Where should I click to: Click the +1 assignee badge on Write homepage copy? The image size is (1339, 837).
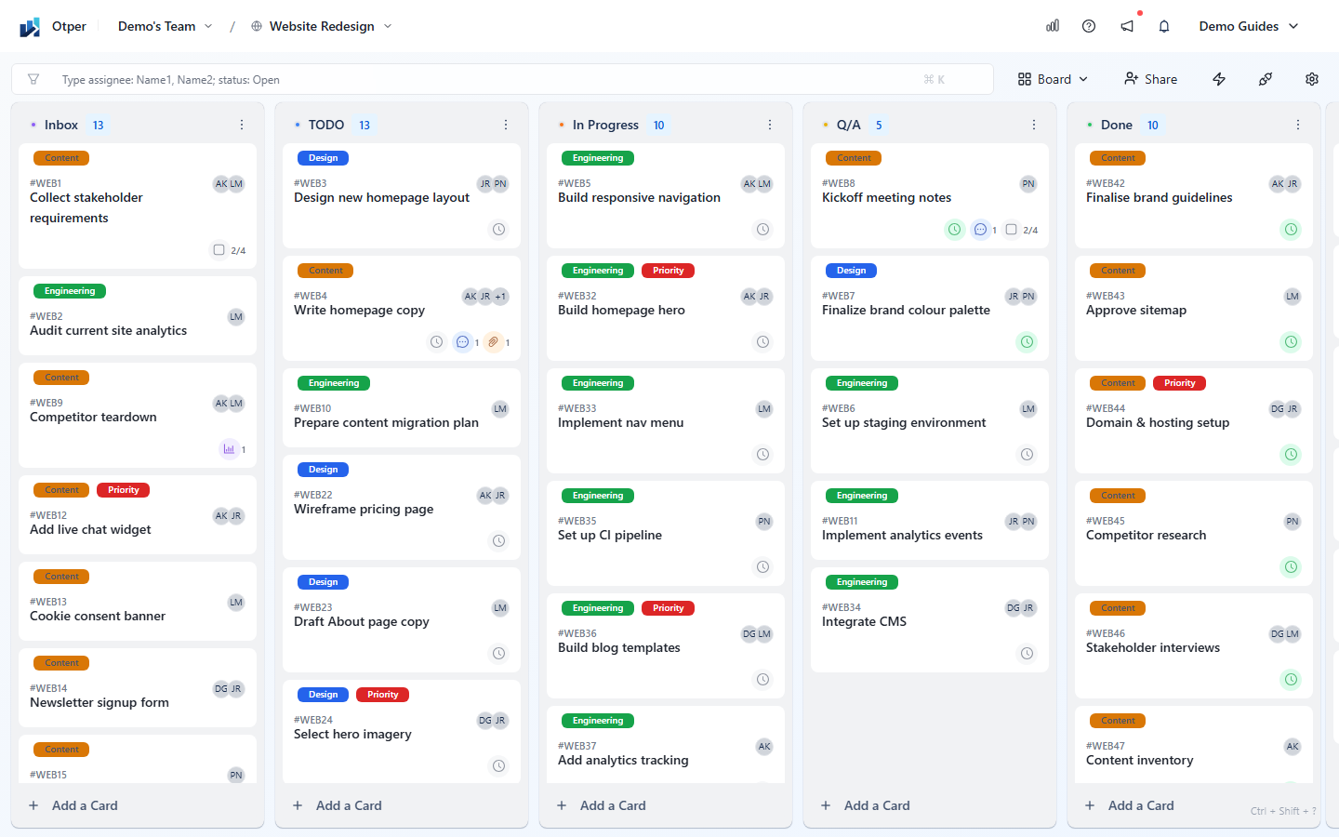click(x=500, y=297)
